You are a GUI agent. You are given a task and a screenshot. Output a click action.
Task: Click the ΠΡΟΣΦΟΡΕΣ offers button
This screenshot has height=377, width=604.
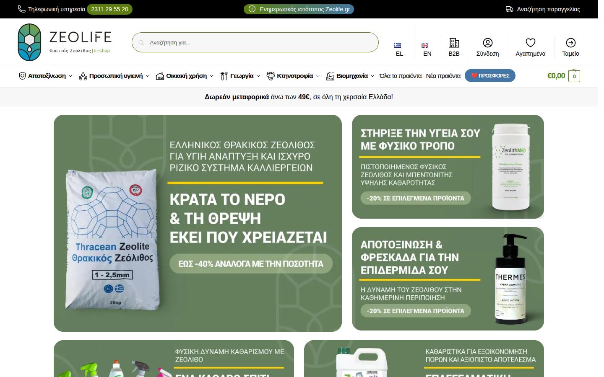490,76
